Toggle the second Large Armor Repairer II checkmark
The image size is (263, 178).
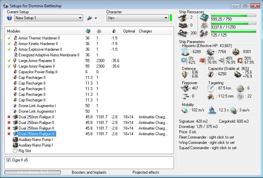coord(9,66)
